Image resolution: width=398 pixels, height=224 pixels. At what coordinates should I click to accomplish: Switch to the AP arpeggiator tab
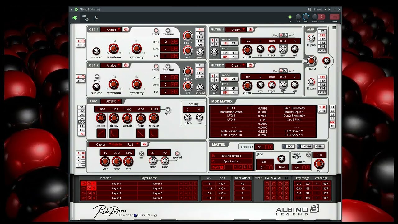(332, 126)
